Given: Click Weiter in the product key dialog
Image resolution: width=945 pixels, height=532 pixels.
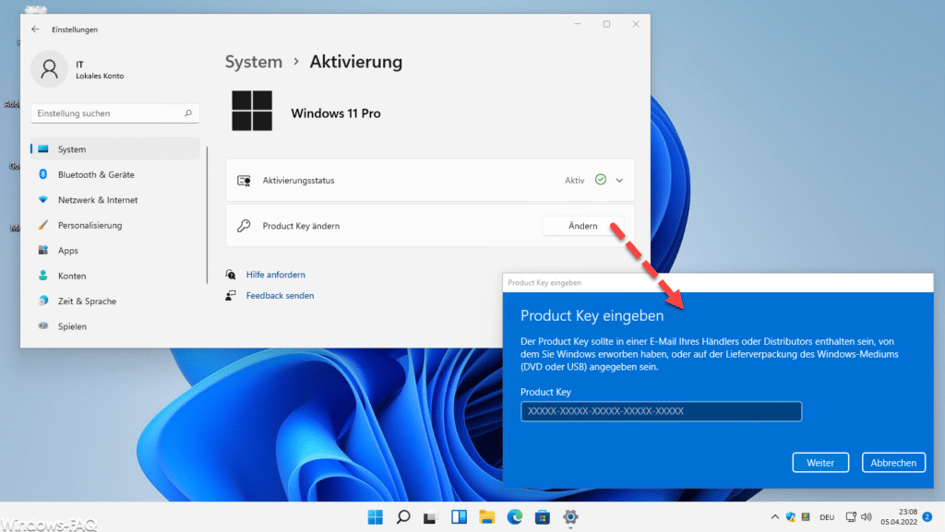Looking at the screenshot, I should tap(820, 463).
